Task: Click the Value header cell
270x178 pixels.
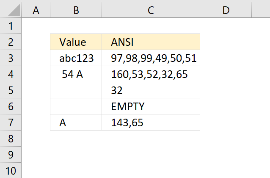Action: click(76, 42)
